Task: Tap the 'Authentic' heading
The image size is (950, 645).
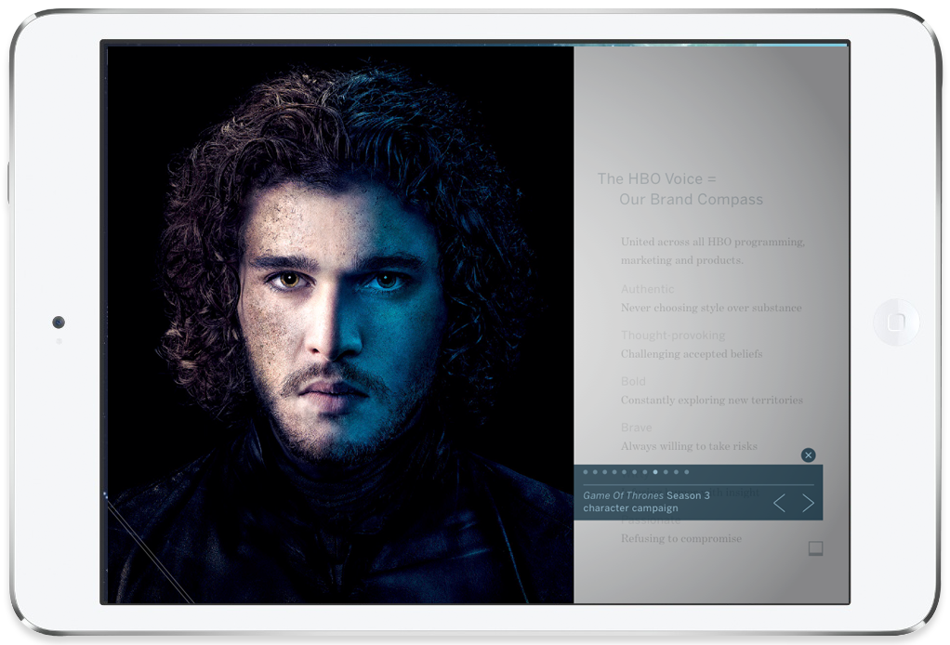Action: tap(647, 289)
